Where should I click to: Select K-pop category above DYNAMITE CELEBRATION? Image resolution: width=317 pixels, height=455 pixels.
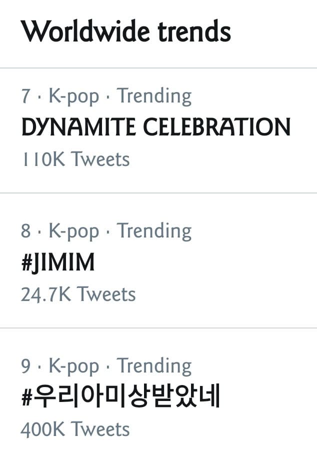tap(73, 96)
